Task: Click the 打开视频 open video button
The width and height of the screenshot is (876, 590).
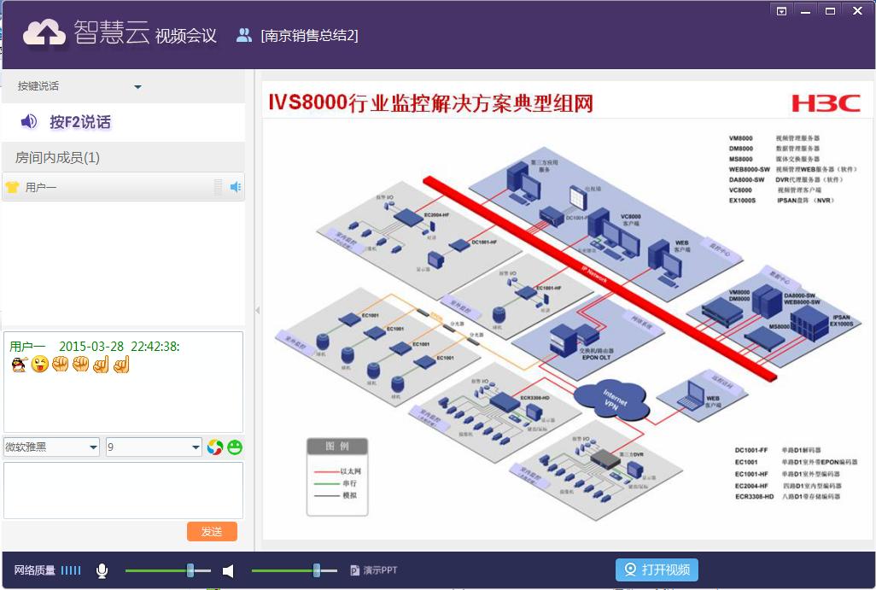Action: [x=657, y=570]
